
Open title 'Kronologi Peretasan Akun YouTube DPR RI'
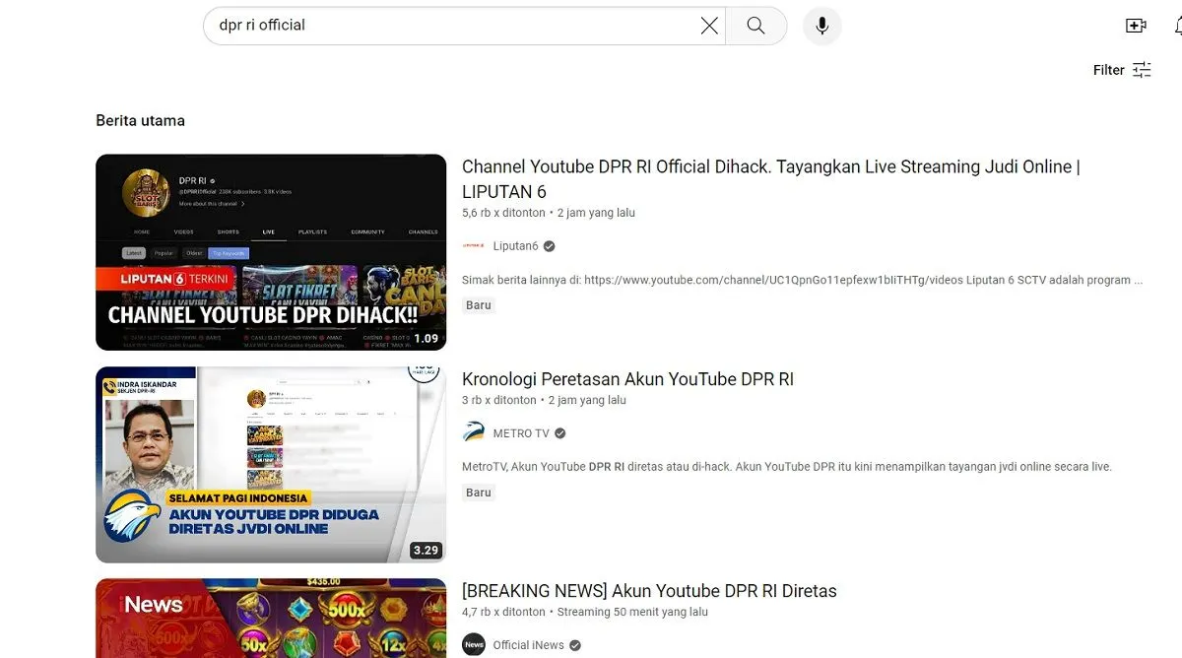[627, 379]
